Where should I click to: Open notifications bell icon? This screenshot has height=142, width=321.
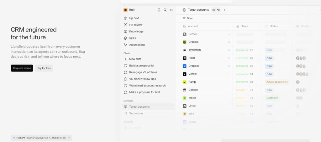[159, 10]
